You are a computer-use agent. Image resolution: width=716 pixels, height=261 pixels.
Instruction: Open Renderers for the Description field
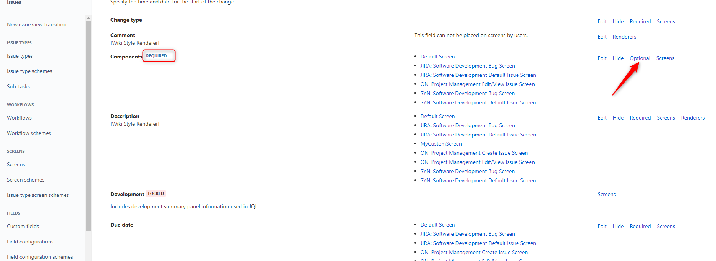coord(692,118)
